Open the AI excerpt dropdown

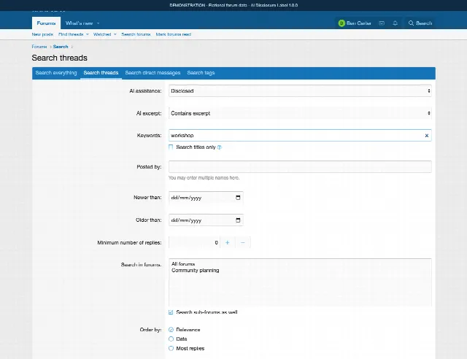point(300,113)
